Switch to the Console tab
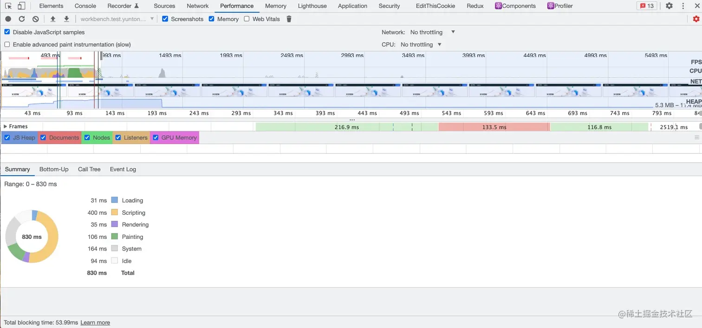Image resolution: width=702 pixels, height=328 pixels. tap(85, 6)
